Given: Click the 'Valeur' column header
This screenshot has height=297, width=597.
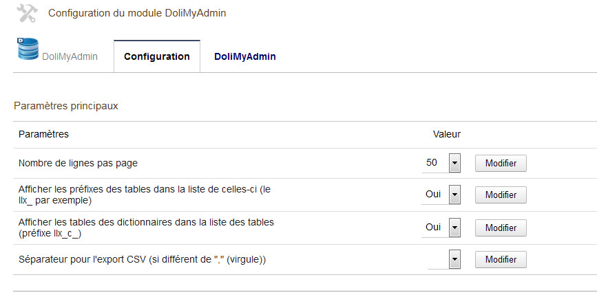Looking at the screenshot, I should pos(446,134).
